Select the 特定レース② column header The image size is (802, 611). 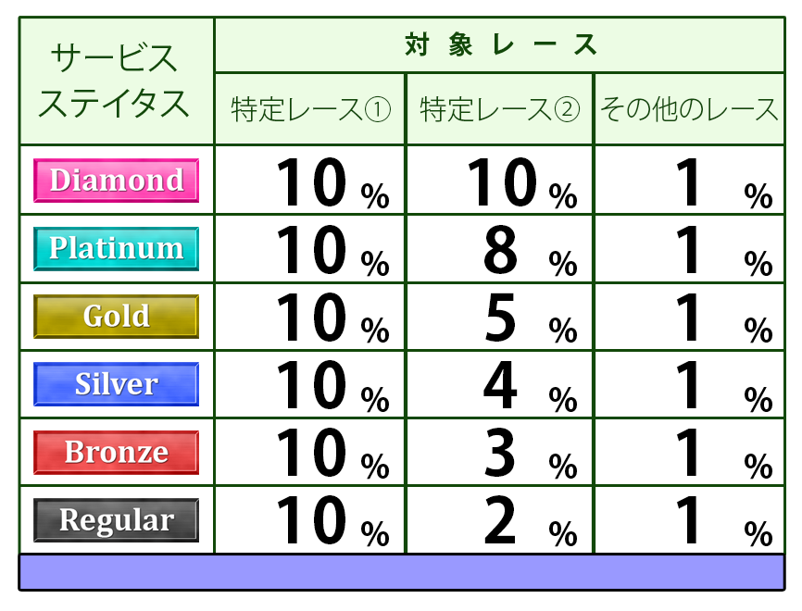pos(500,109)
